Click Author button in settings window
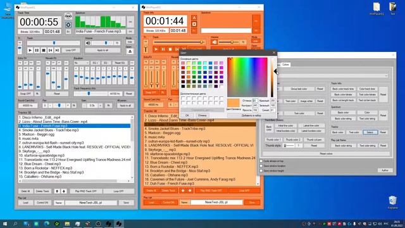The height and width of the screenshot is (228, 405). point(385,170)
